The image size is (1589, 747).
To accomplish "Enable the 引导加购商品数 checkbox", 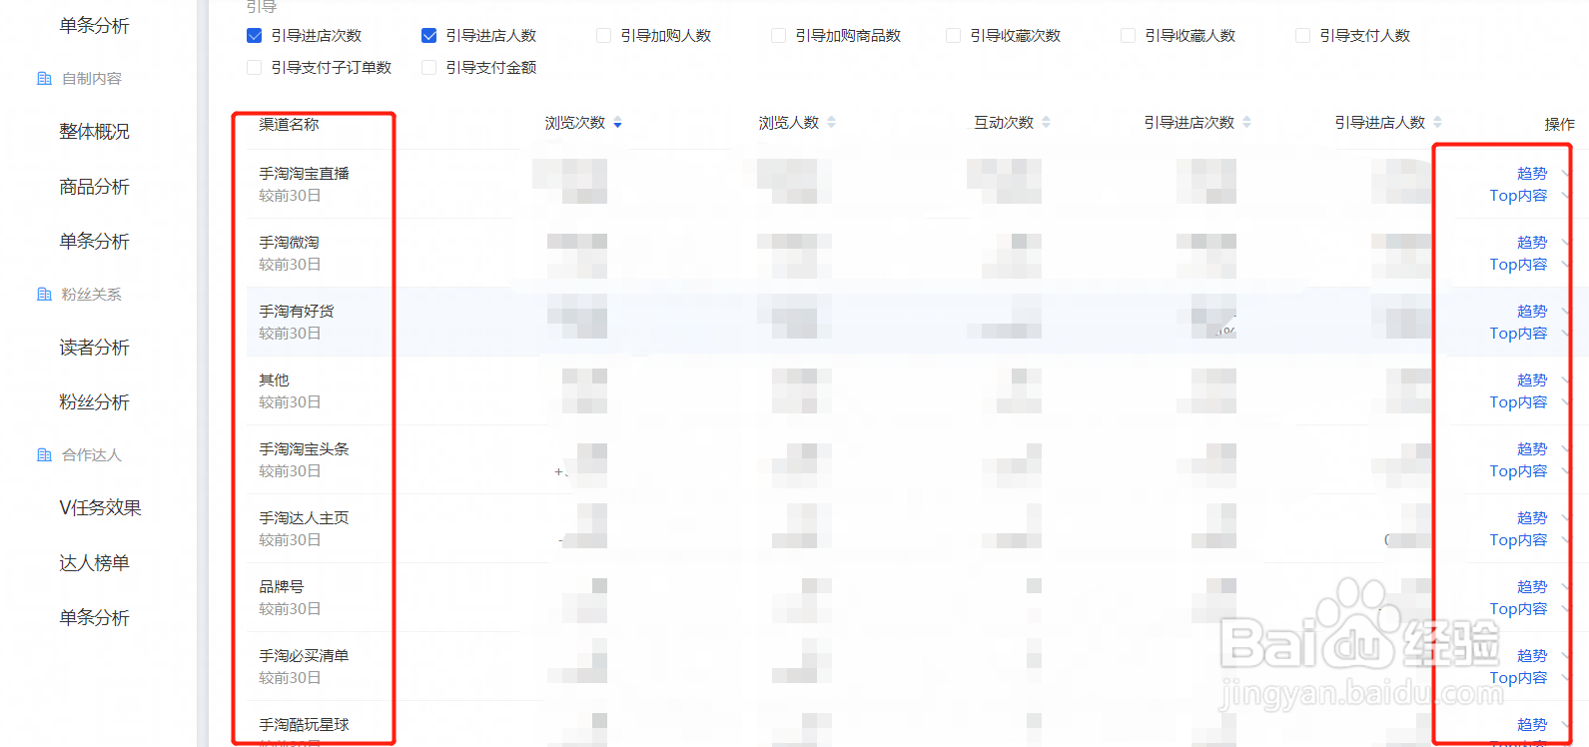I will coord(778,36).
